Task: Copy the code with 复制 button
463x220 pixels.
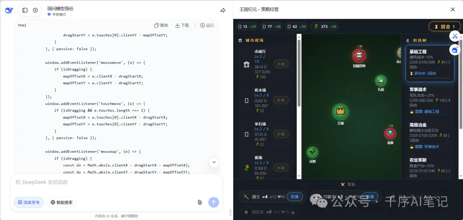Action: [x=161, y=25]
